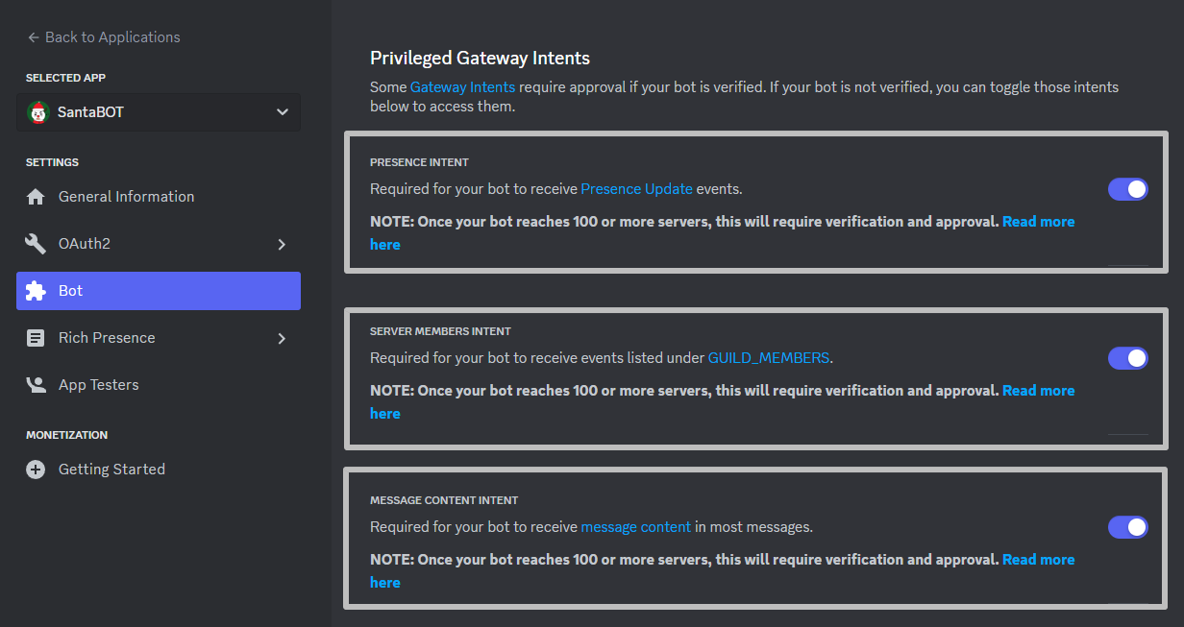This screenshot has height=627, width=1184.
Task: Click the SETTINGS section label
Action: point(52,162)
